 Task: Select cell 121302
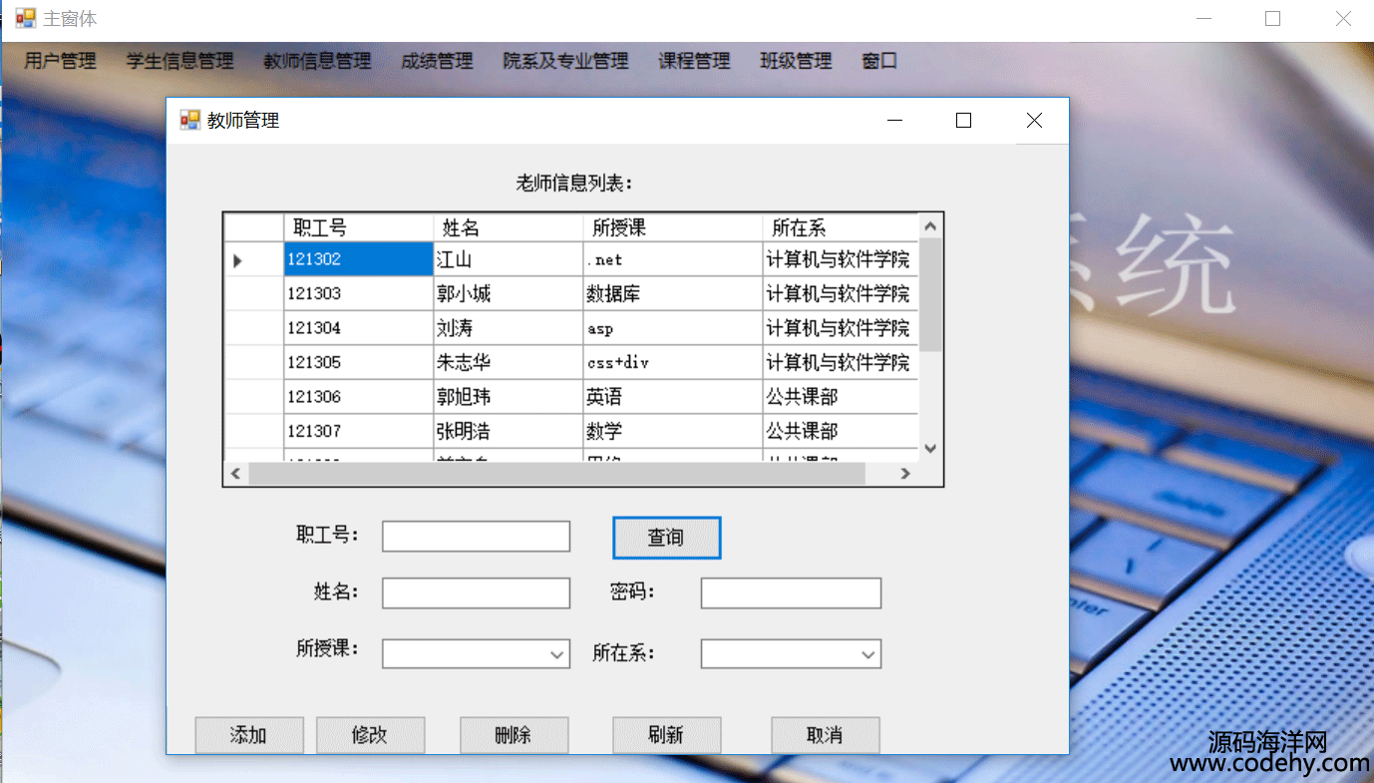[x=359, y=259]
